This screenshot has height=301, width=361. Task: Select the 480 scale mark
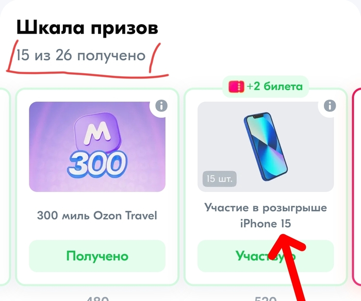pyautogui.click(x=97, y=299)
